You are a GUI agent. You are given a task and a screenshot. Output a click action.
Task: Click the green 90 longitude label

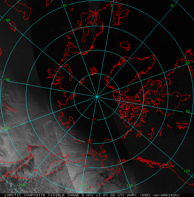point(188,111)
